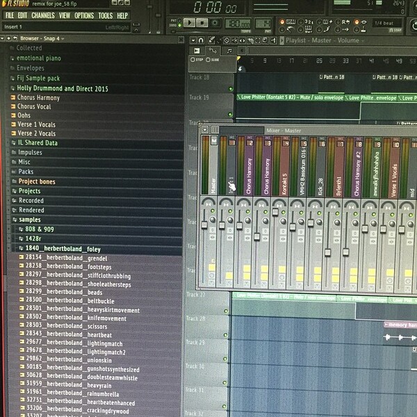Screen dimensions: 417x417
Task: Switch to the pattern clips music-note tab
Action: 229,51
